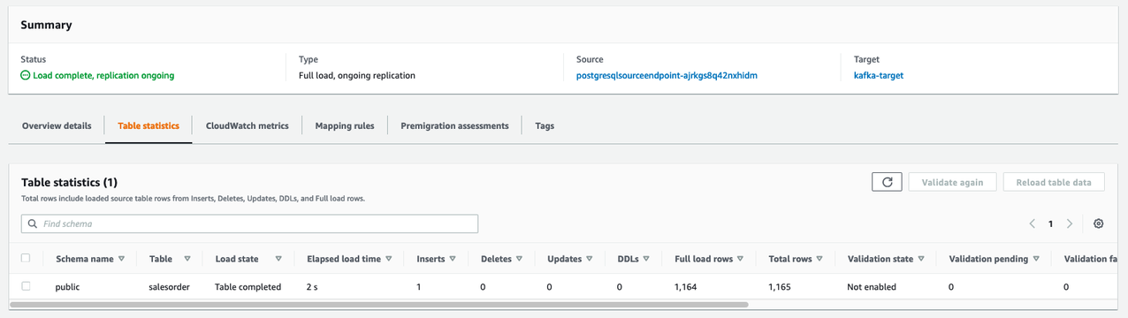This screenshot has height=318, width=1128.
Task: Sort by Deletes column arrow
Action: [x=519, y=259]
